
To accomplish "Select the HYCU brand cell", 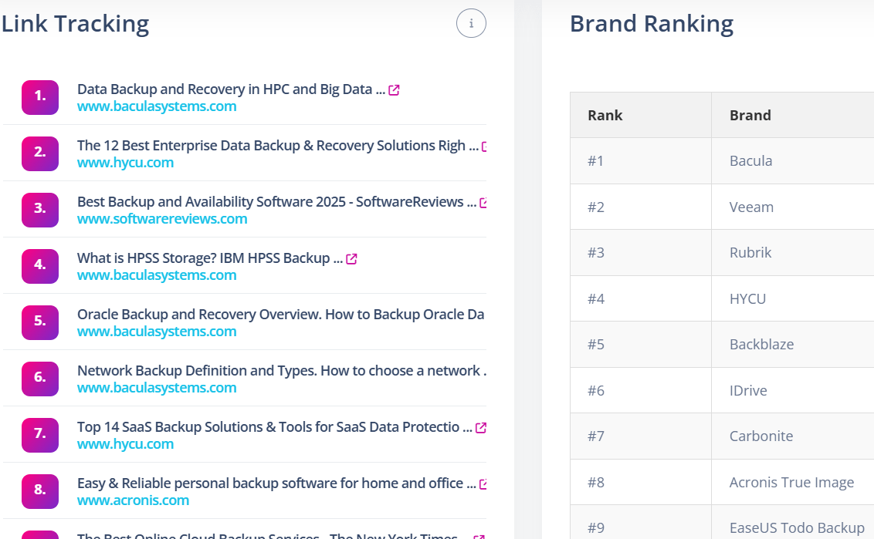I will pyautogui.click(x=793, y=299).
